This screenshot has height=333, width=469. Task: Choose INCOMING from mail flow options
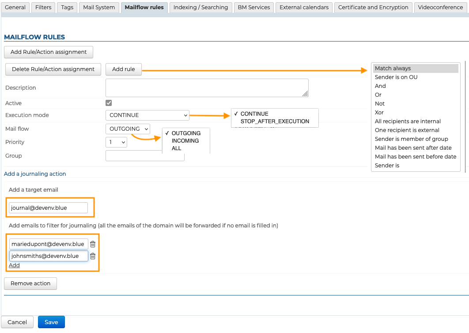click(185, 141)
